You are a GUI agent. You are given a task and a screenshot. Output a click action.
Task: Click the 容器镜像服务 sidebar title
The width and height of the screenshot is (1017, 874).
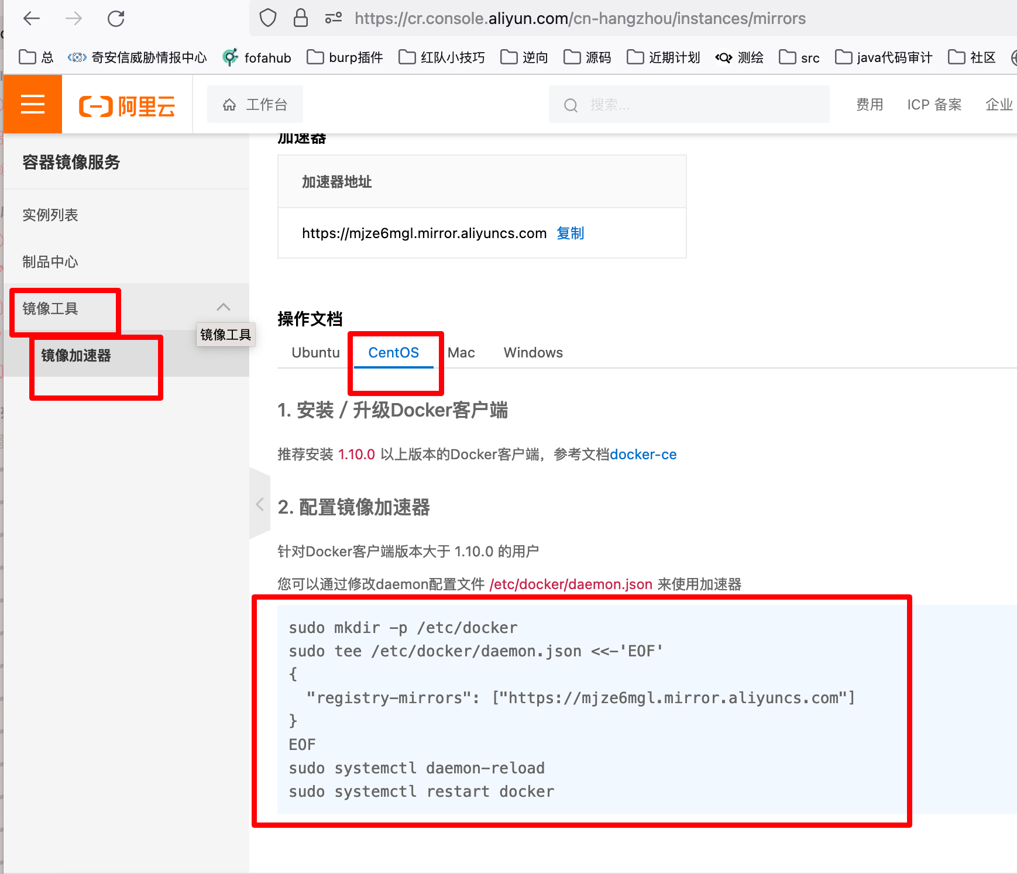(71, 162)
